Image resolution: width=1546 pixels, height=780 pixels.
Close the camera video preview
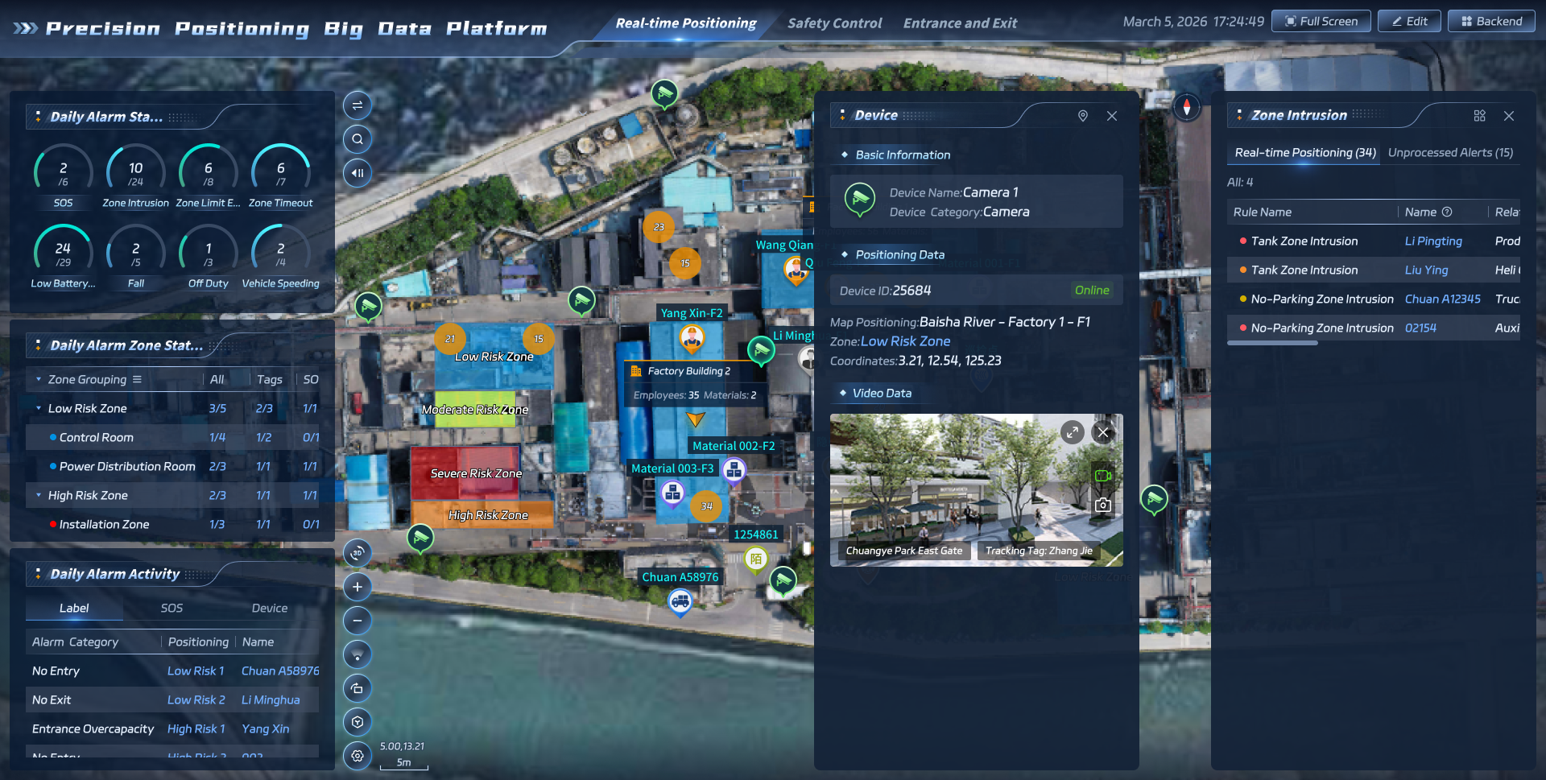click(x=1103, y=432)
